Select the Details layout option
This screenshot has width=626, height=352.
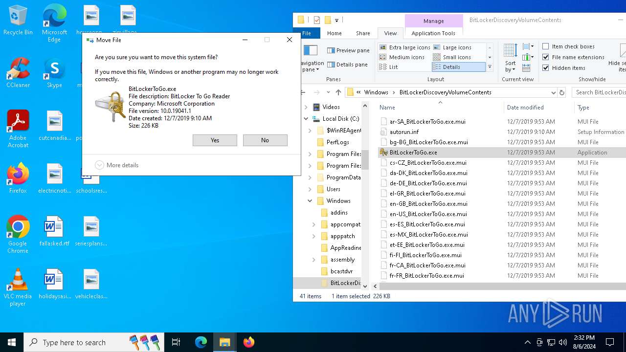point(458,67)
